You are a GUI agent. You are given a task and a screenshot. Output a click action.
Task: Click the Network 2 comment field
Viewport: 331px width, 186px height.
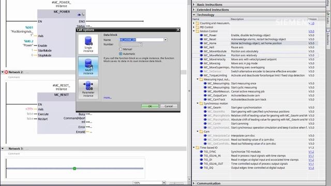(14, 77)
